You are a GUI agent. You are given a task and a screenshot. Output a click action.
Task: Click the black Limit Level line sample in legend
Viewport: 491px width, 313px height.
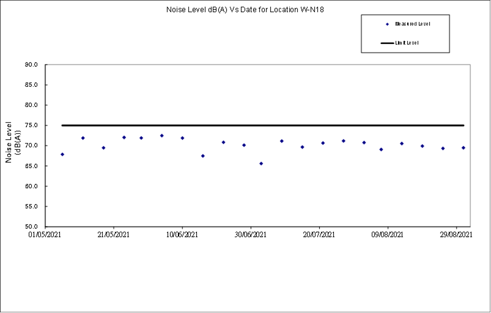(387, 43)
